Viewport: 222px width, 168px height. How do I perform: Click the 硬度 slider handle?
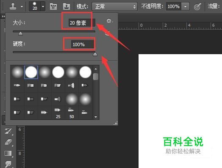pyautogui.click(x=95, y=54)
